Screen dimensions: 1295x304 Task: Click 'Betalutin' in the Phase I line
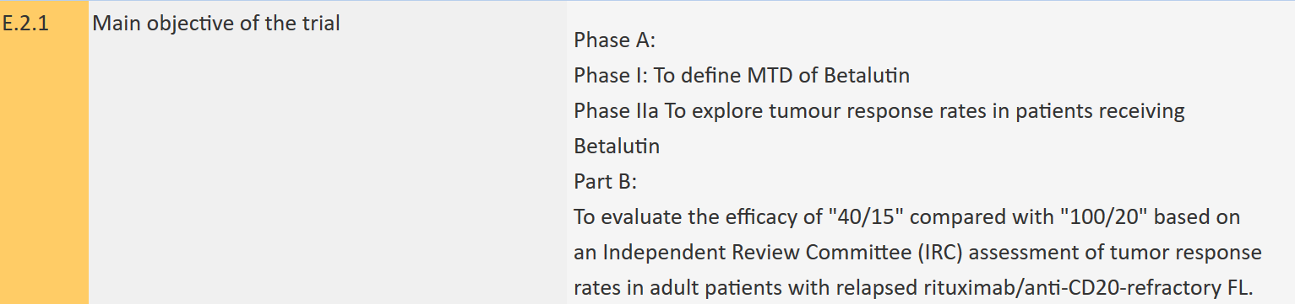pyautogui.click(x=867, y=75)
